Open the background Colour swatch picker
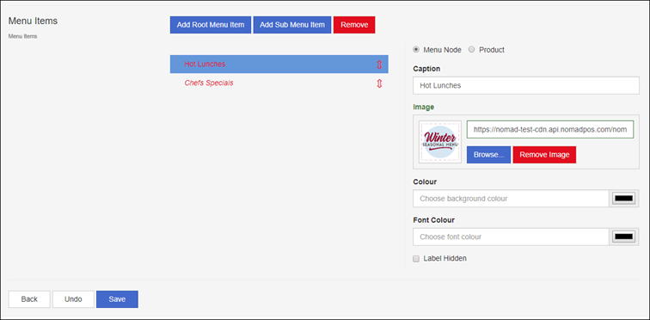This screenshot has width=650, height=320. coord(624,199)
